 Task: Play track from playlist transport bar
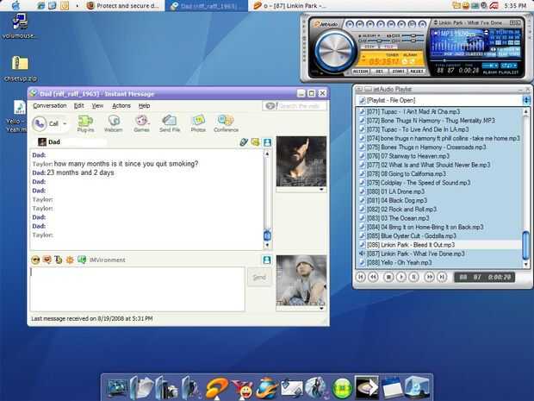pyautogui.click(x=401, y=277)
